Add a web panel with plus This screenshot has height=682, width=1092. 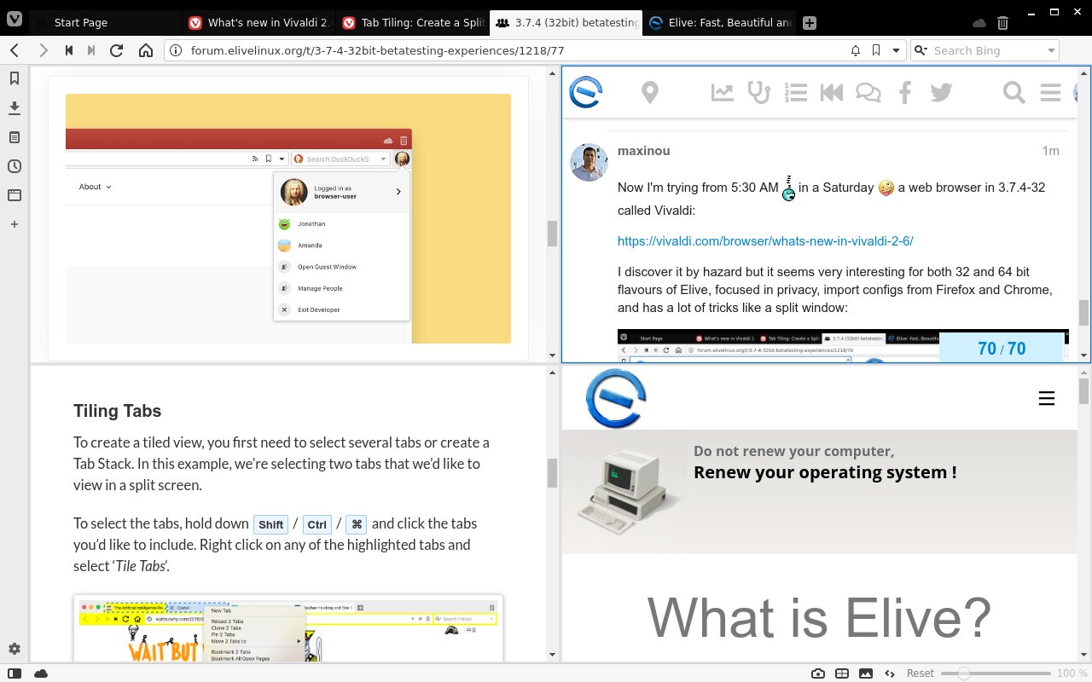click(x=15, y=224)
